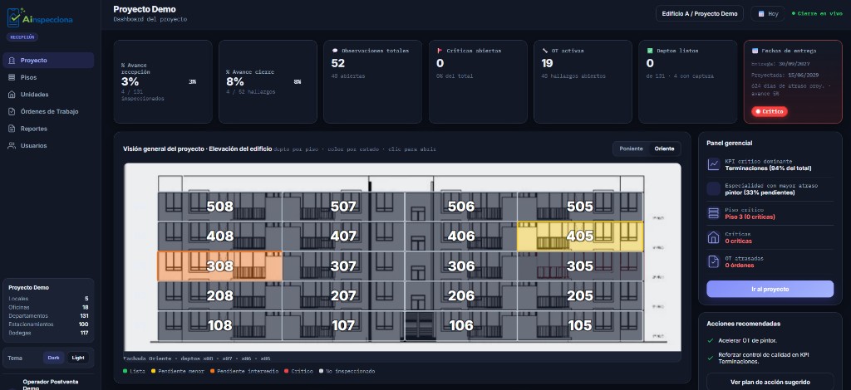Viewport: 851px width, 390px height.
Task: Click the Observaciones totales value 52
Action: (x=338, y=63)
